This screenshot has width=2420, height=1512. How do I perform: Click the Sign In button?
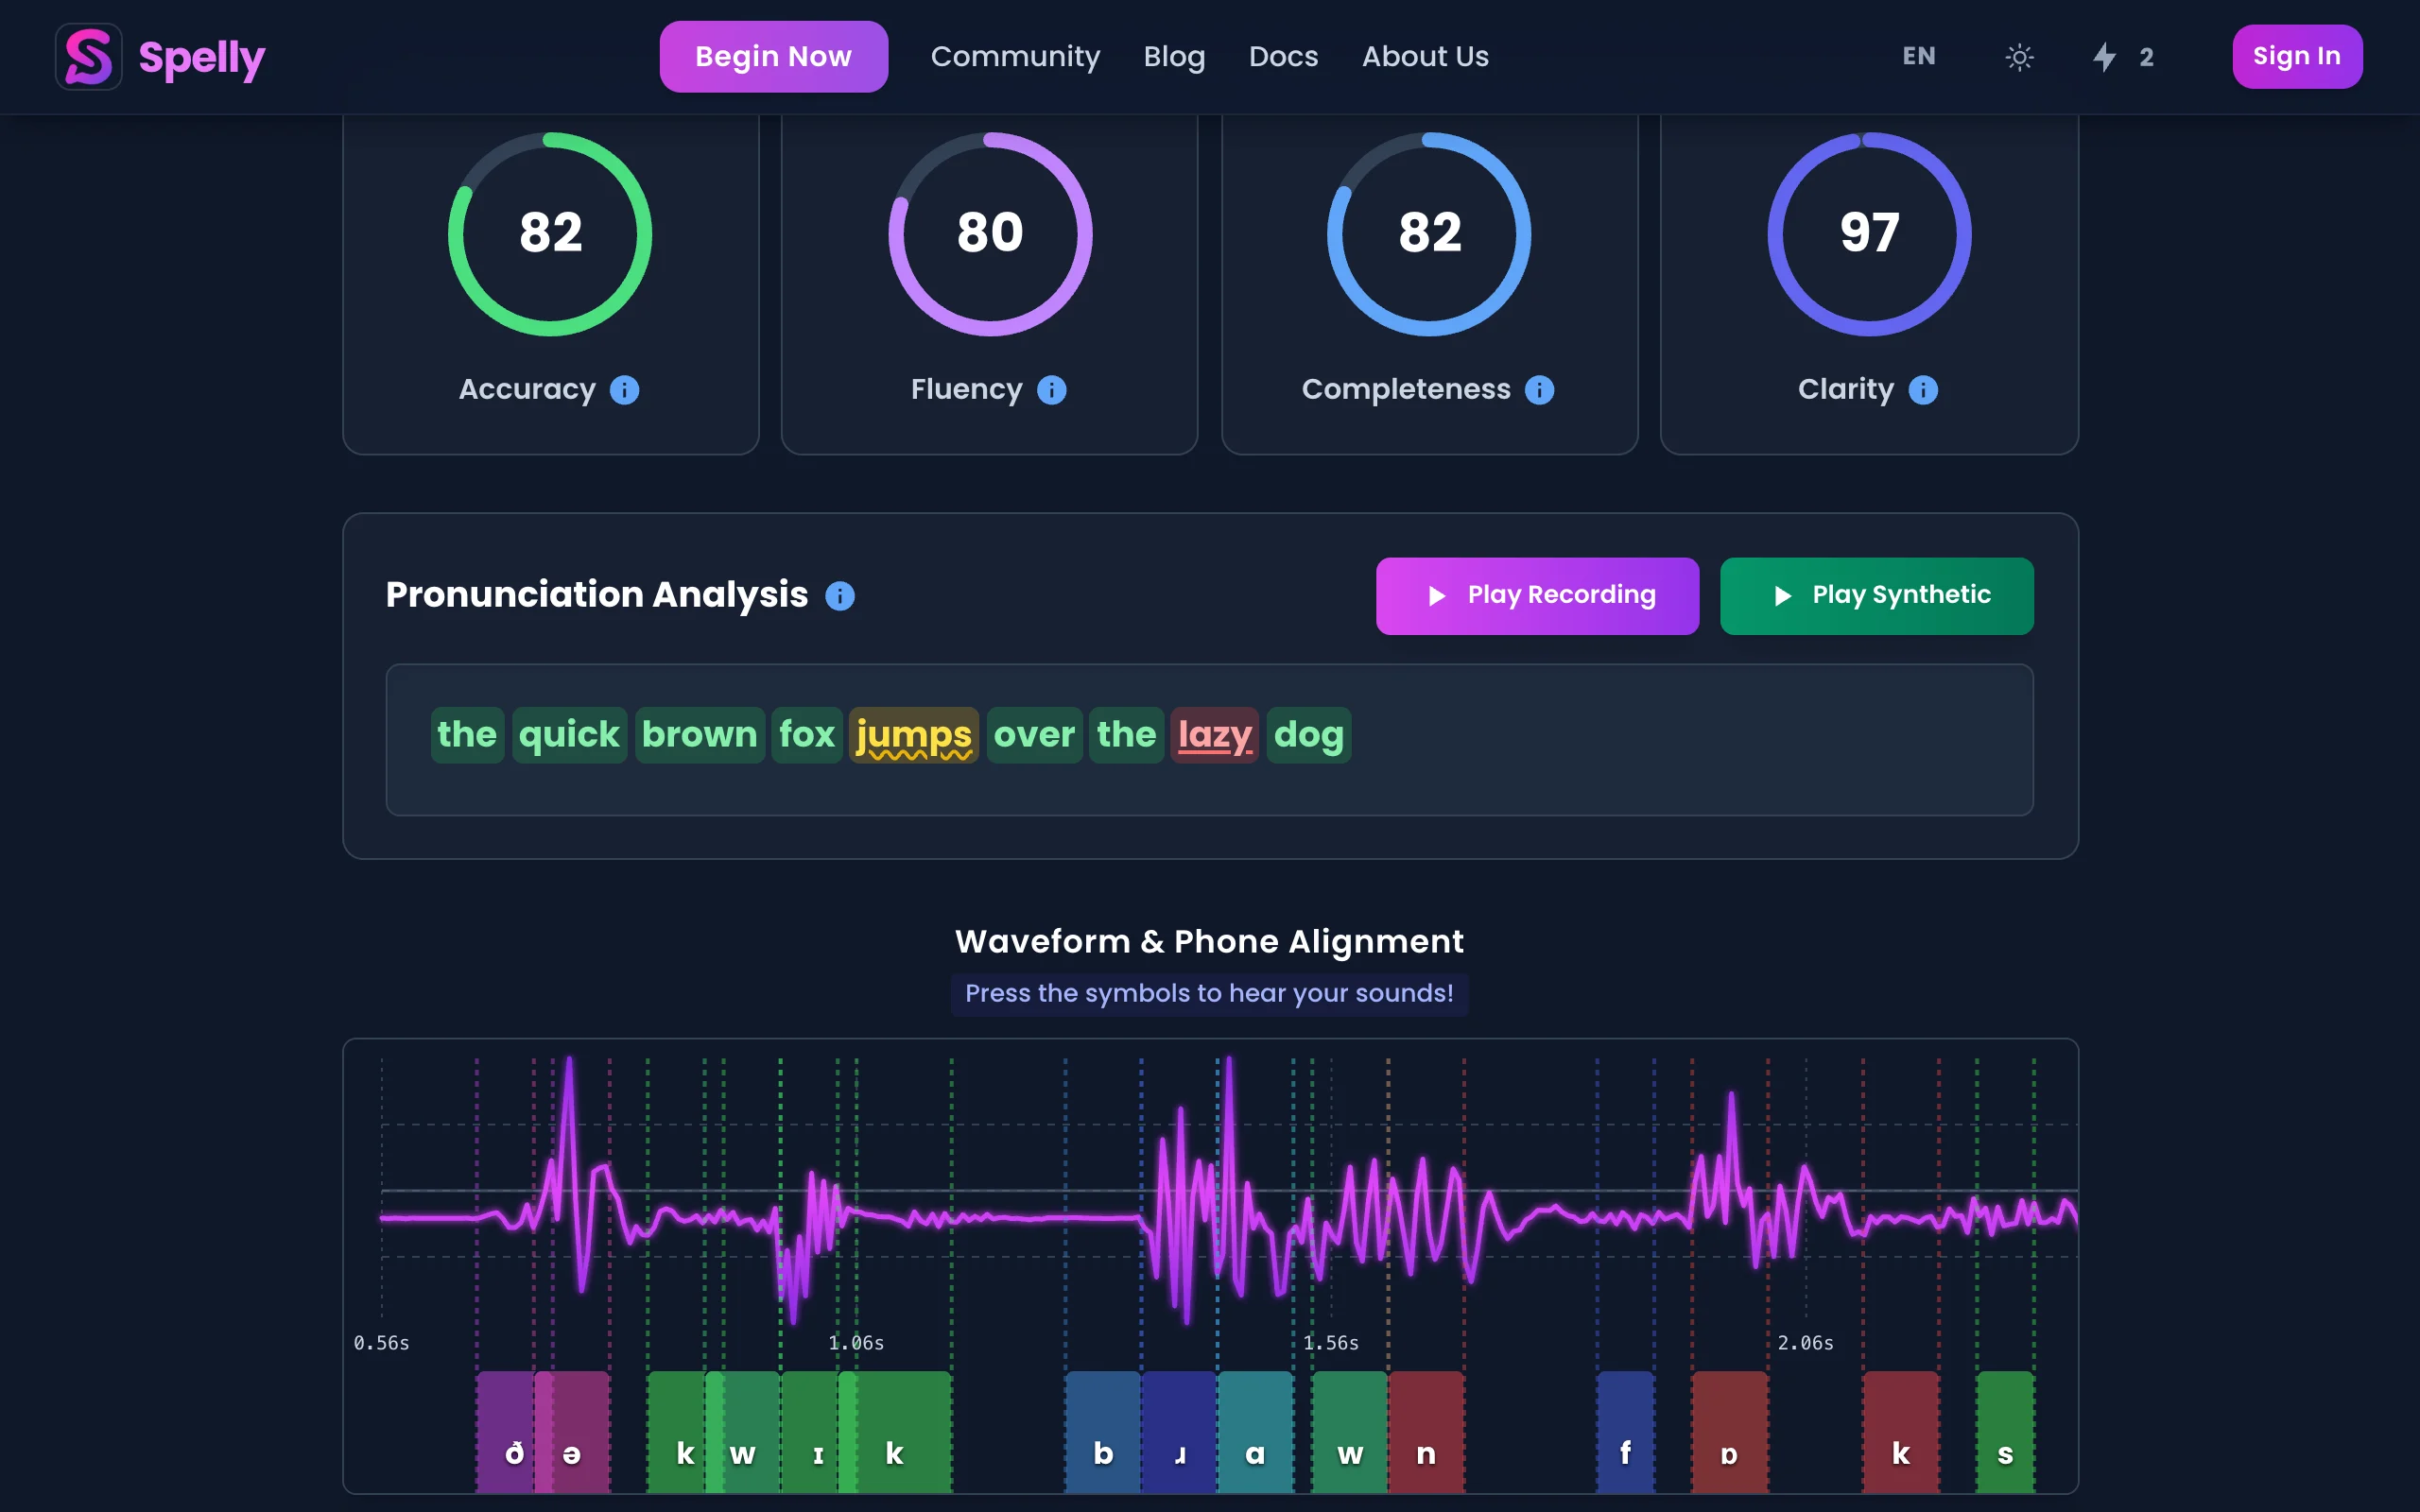[x=2296, y=57]
